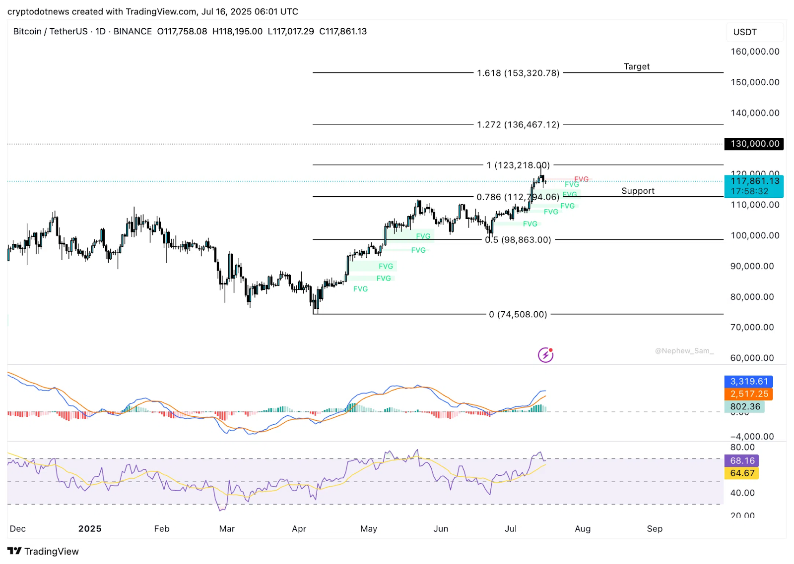Click the 2025 label on time axis
The height and width of the screenshot is (564, 794).
[90, 529]
